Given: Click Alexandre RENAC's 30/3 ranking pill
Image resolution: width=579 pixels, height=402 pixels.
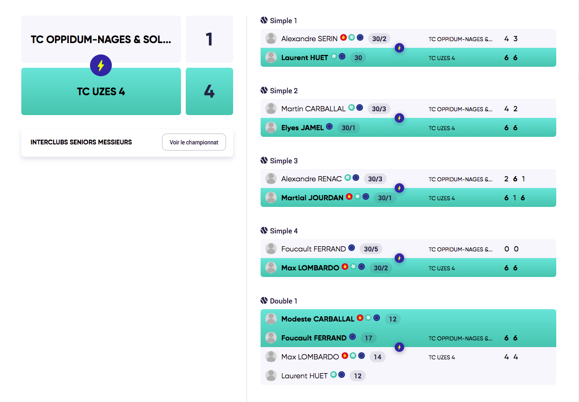Looking at the screenshot, I should pyautogui.click(x=375, y=179).
